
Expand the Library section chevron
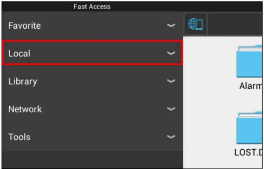coord(171,81)
